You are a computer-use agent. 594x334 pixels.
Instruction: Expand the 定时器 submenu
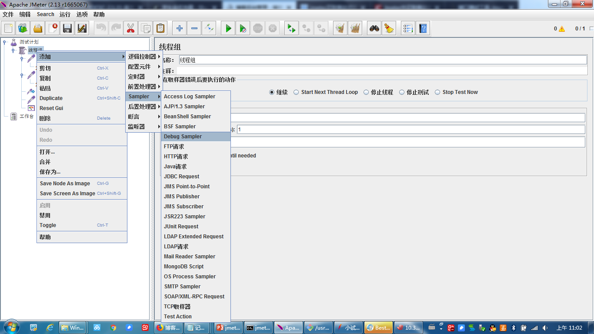click(x=143, y=77)
